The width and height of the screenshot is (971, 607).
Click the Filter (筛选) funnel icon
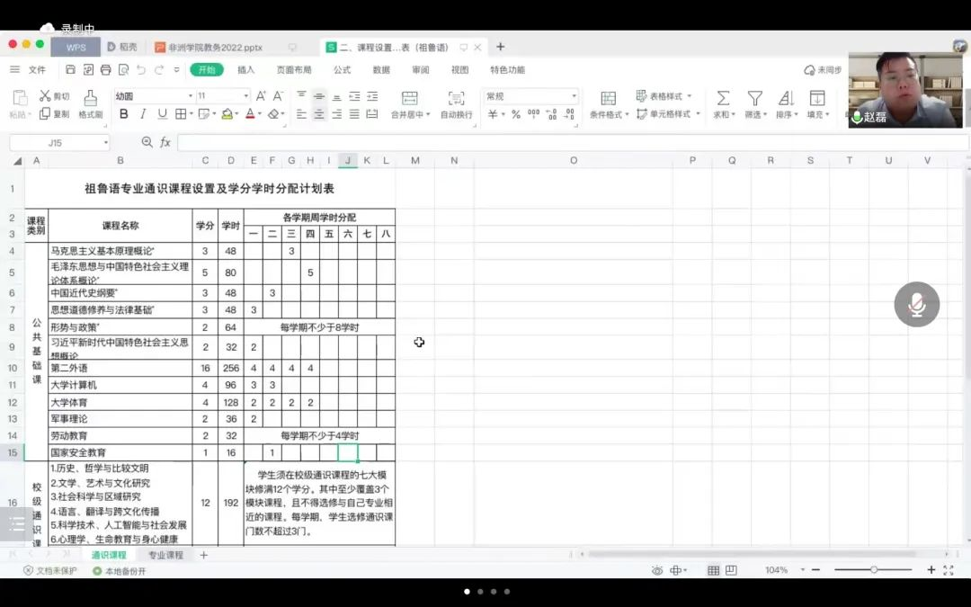[x=754, y=98]
